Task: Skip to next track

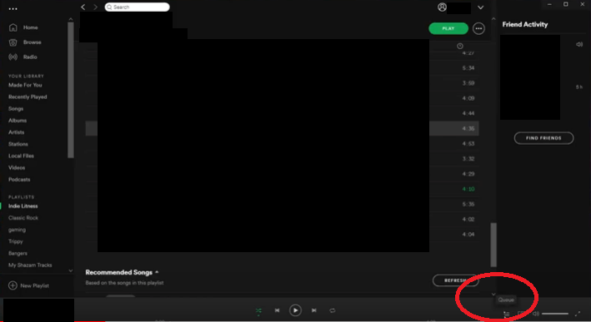Action: (x=313, y=310)
